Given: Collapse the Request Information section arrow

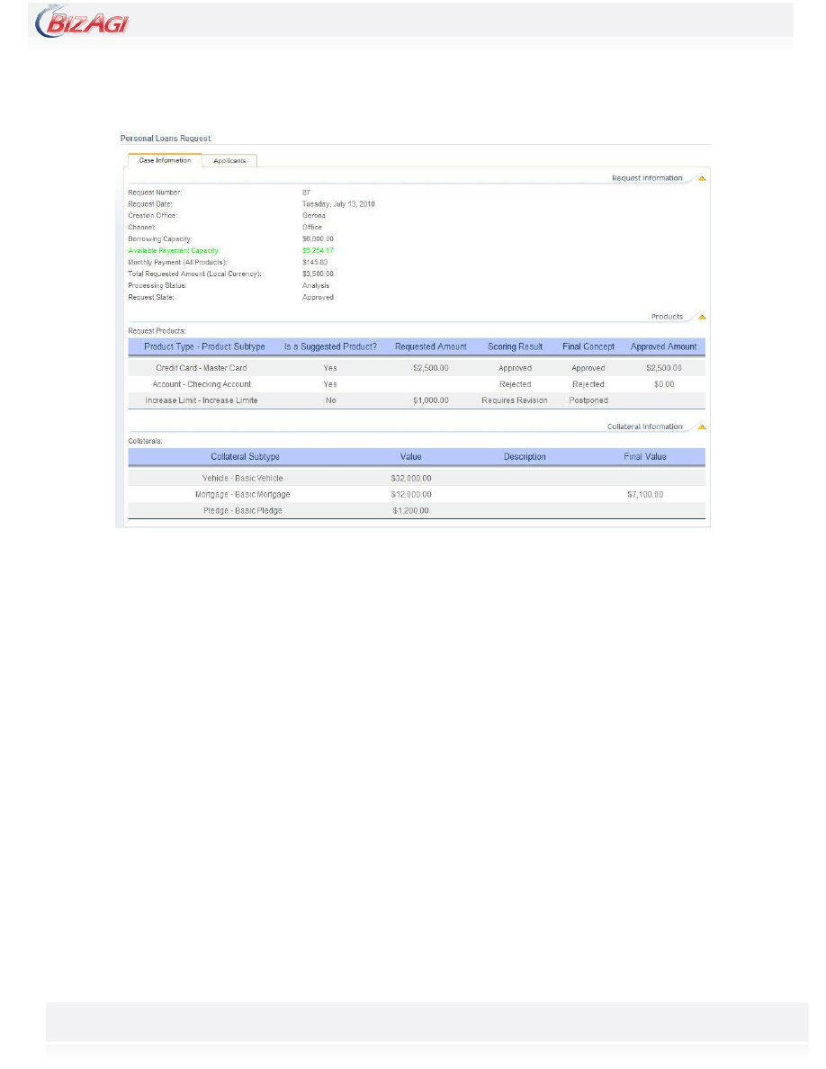Looking at the screenshot, I should click(701, 178).
